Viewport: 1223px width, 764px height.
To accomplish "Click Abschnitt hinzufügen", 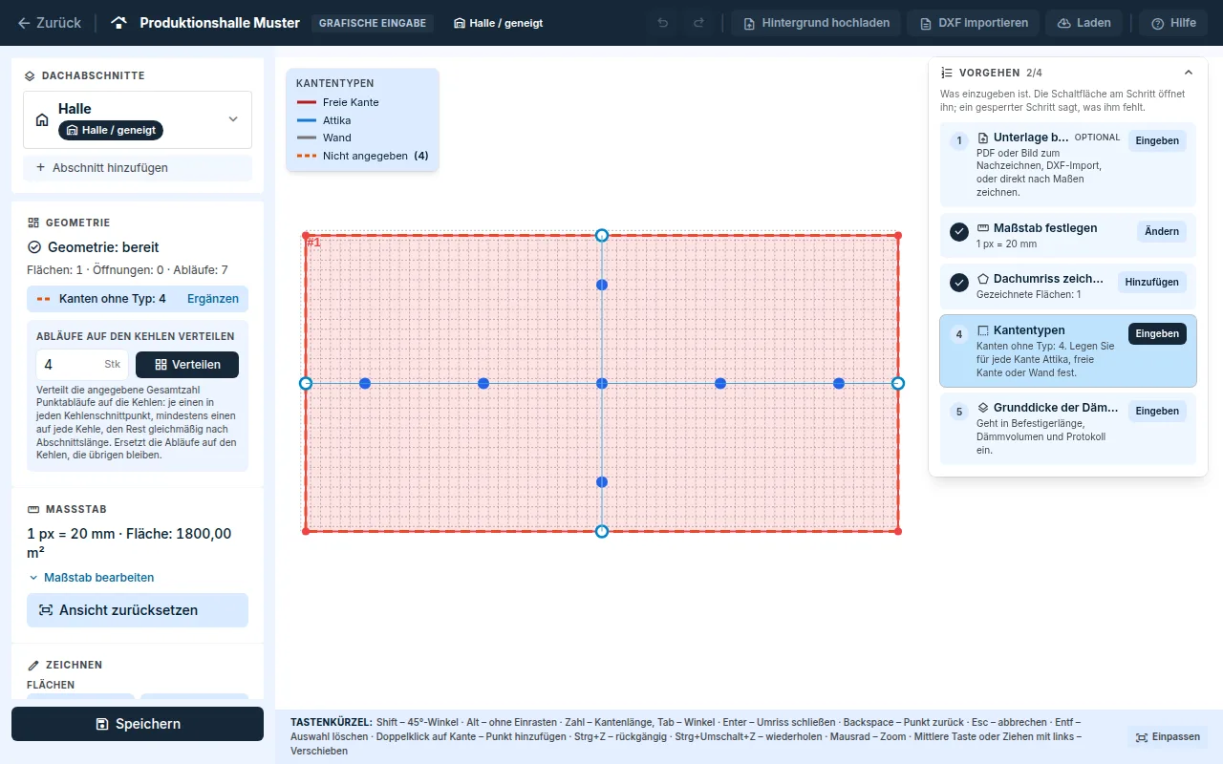I will pos(138,168).
